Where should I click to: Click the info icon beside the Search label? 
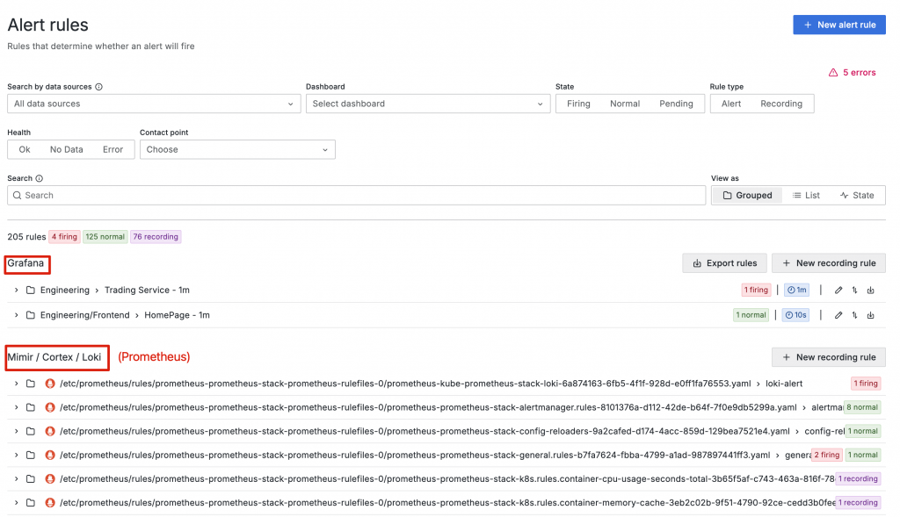pyautogui.click(x=39, y=178)
